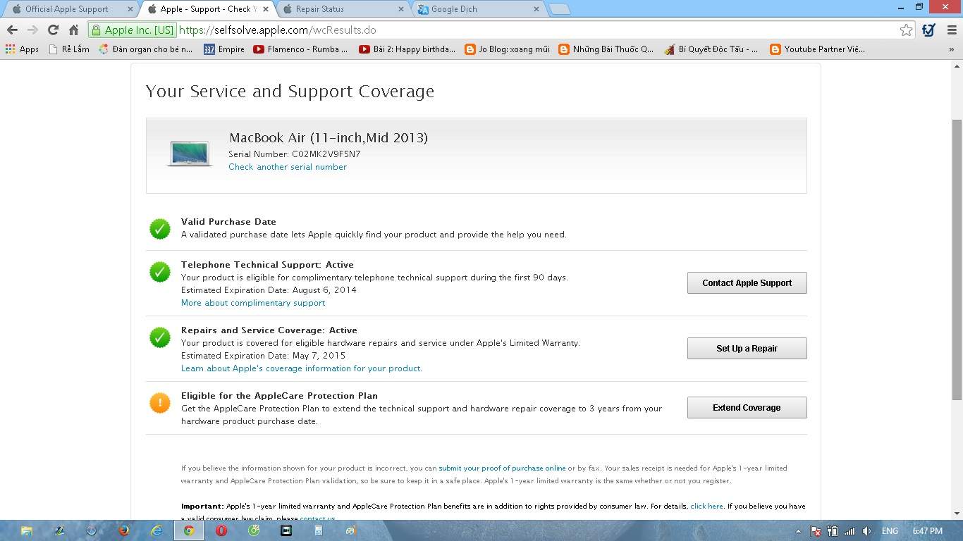Open the Đàn organ cho bé bookmark
Screen dimensions: 963x541
coord(146,49)
